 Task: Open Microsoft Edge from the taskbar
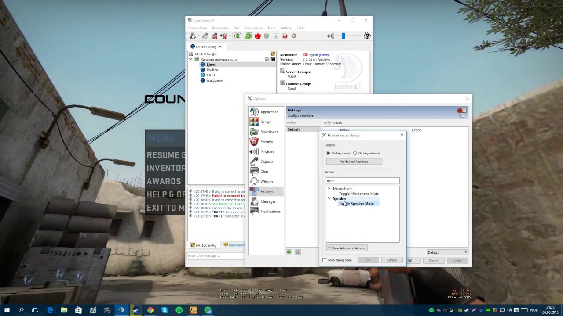(x=50, y=310)
